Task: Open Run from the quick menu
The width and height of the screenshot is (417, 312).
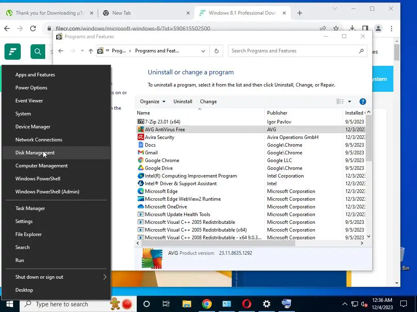Action: [x=56, y=260]
